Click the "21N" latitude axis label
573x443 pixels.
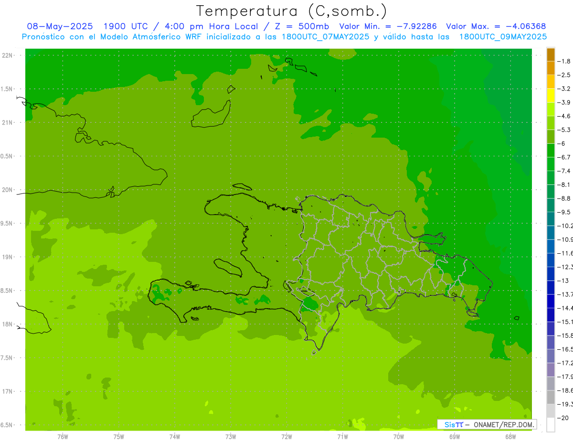click(x=7, y=122)
